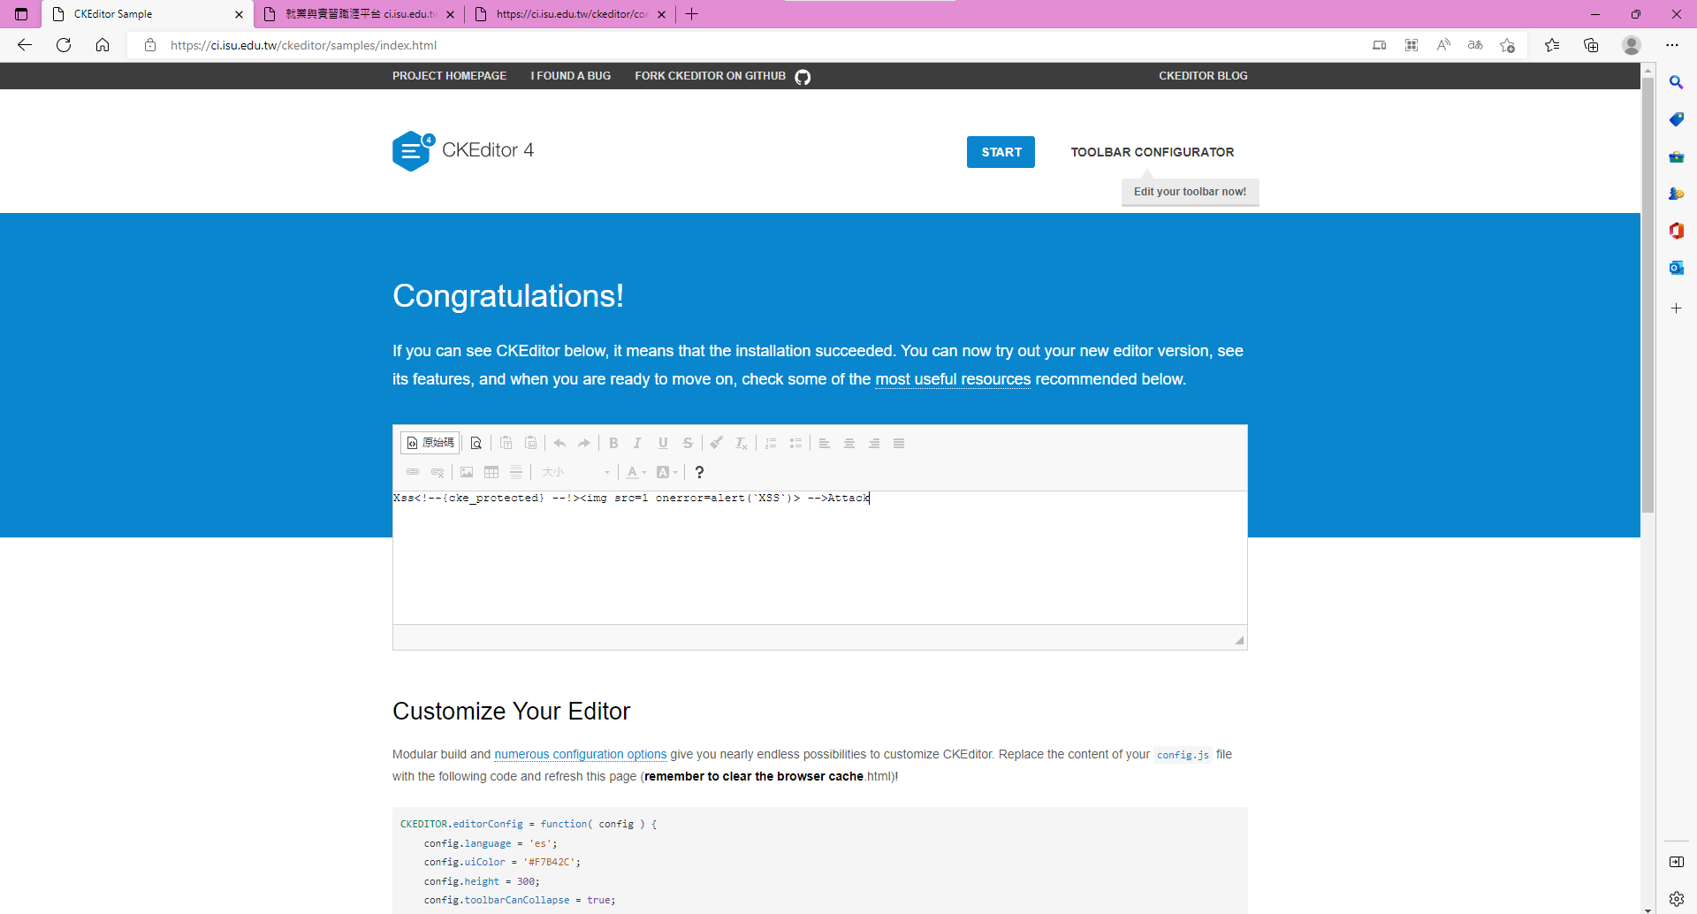Viewport: 1697px width, 914px height.
Task: Open I FOUND A BUG link
Action: pos(570,76)
